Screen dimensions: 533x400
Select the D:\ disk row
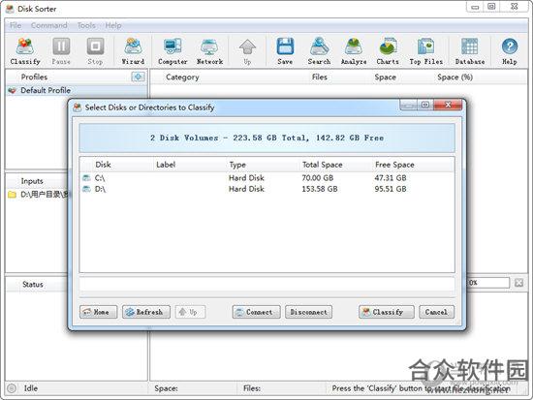[266, 189]
